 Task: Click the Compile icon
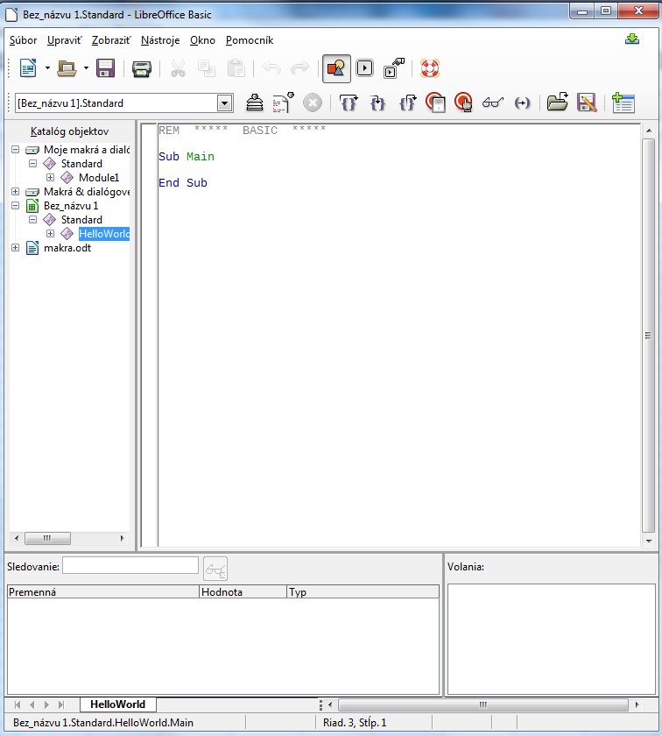[255, 103]
